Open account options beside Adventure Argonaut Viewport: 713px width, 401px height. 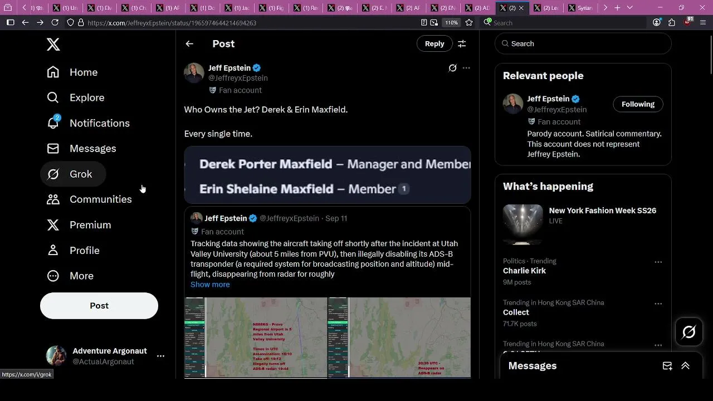point(160,356)
